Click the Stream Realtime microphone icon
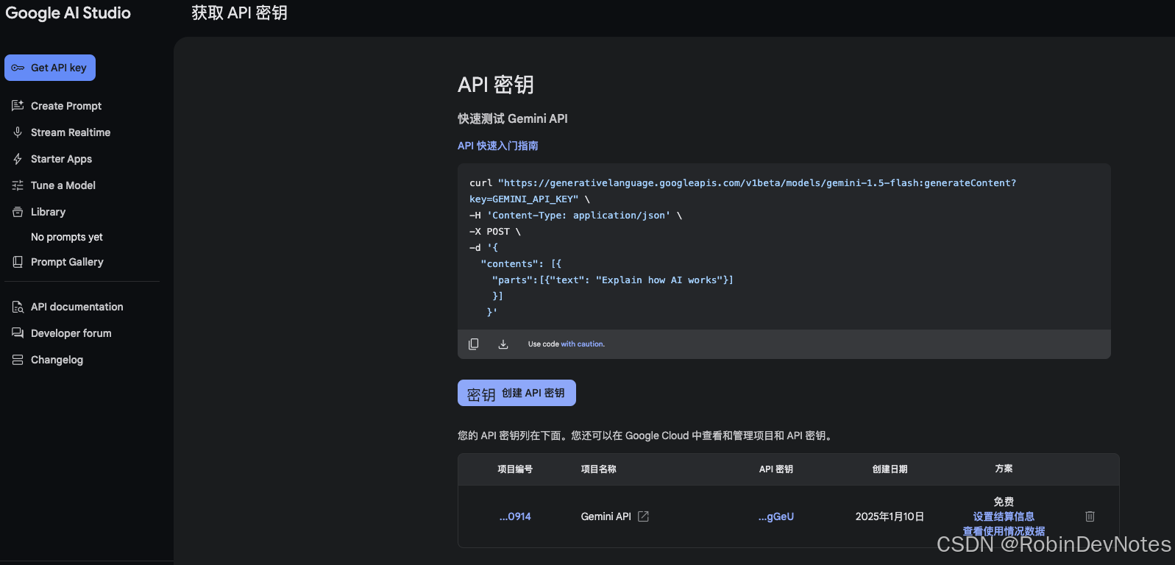Viewport: 1175px width, 565px height. pos(18,132)
